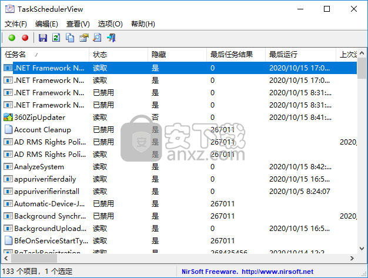
Task: Click the BackgroundUpload... task icon
Action: tap(8, 228)
